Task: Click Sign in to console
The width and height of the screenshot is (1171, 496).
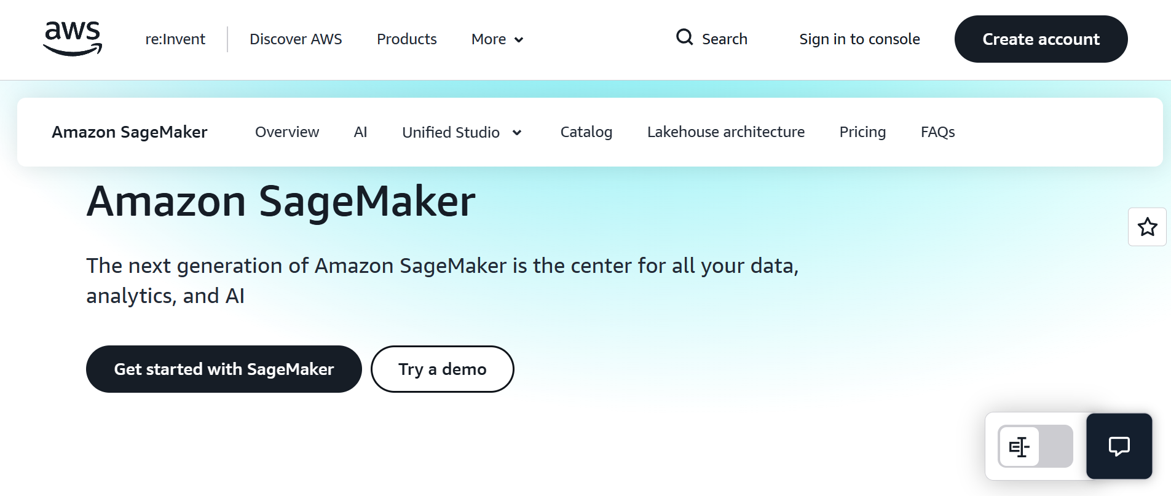Action: pos(859,39)
